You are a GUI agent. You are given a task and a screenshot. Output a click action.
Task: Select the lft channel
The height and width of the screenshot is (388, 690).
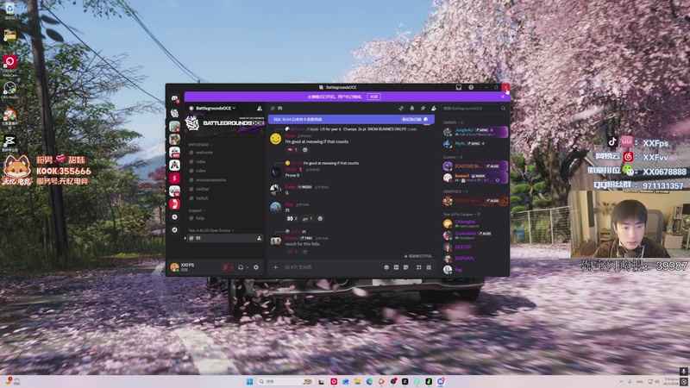(x=224, y=238)
